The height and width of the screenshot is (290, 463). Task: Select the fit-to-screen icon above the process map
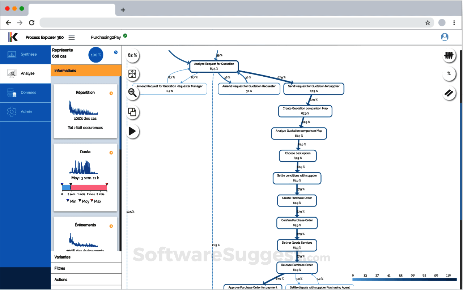click(133, 74)
